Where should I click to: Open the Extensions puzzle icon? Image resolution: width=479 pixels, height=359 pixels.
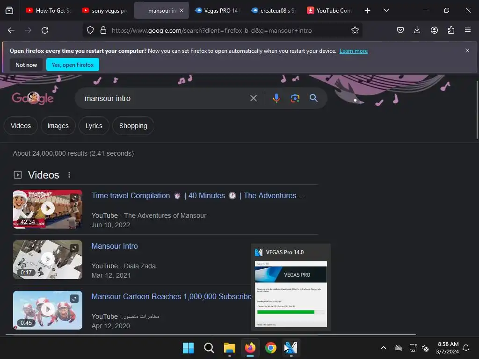click(451, 30)
